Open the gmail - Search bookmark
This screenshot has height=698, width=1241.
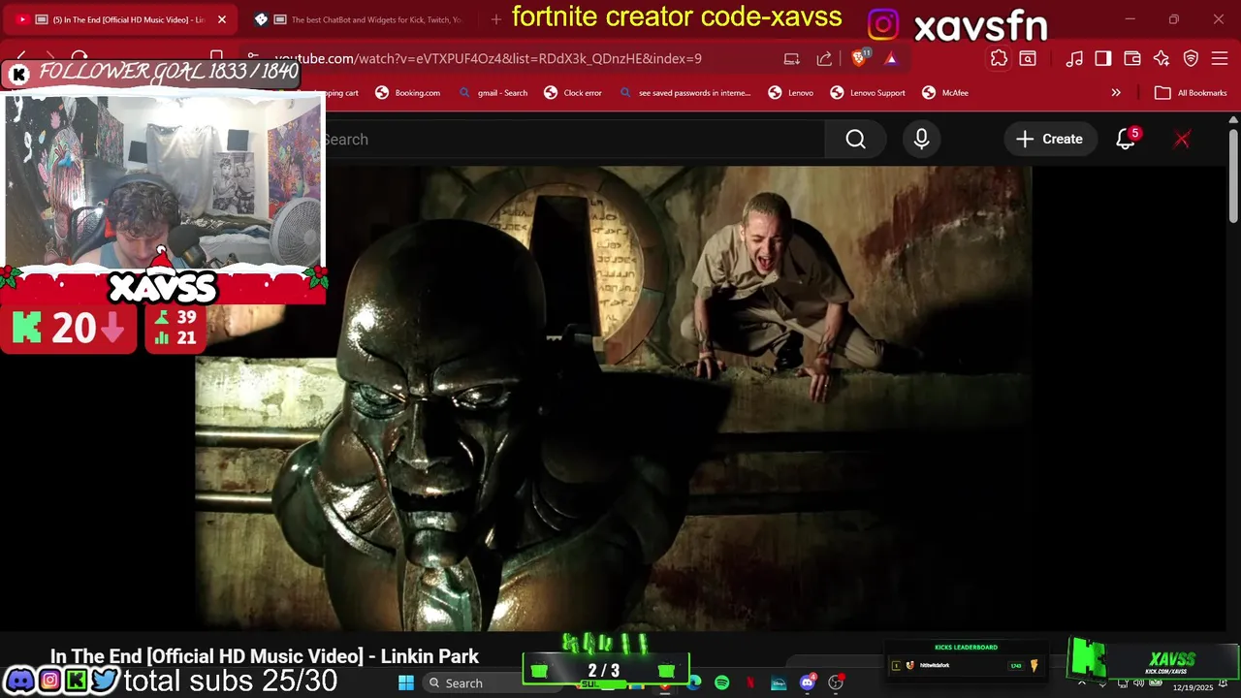493,92
